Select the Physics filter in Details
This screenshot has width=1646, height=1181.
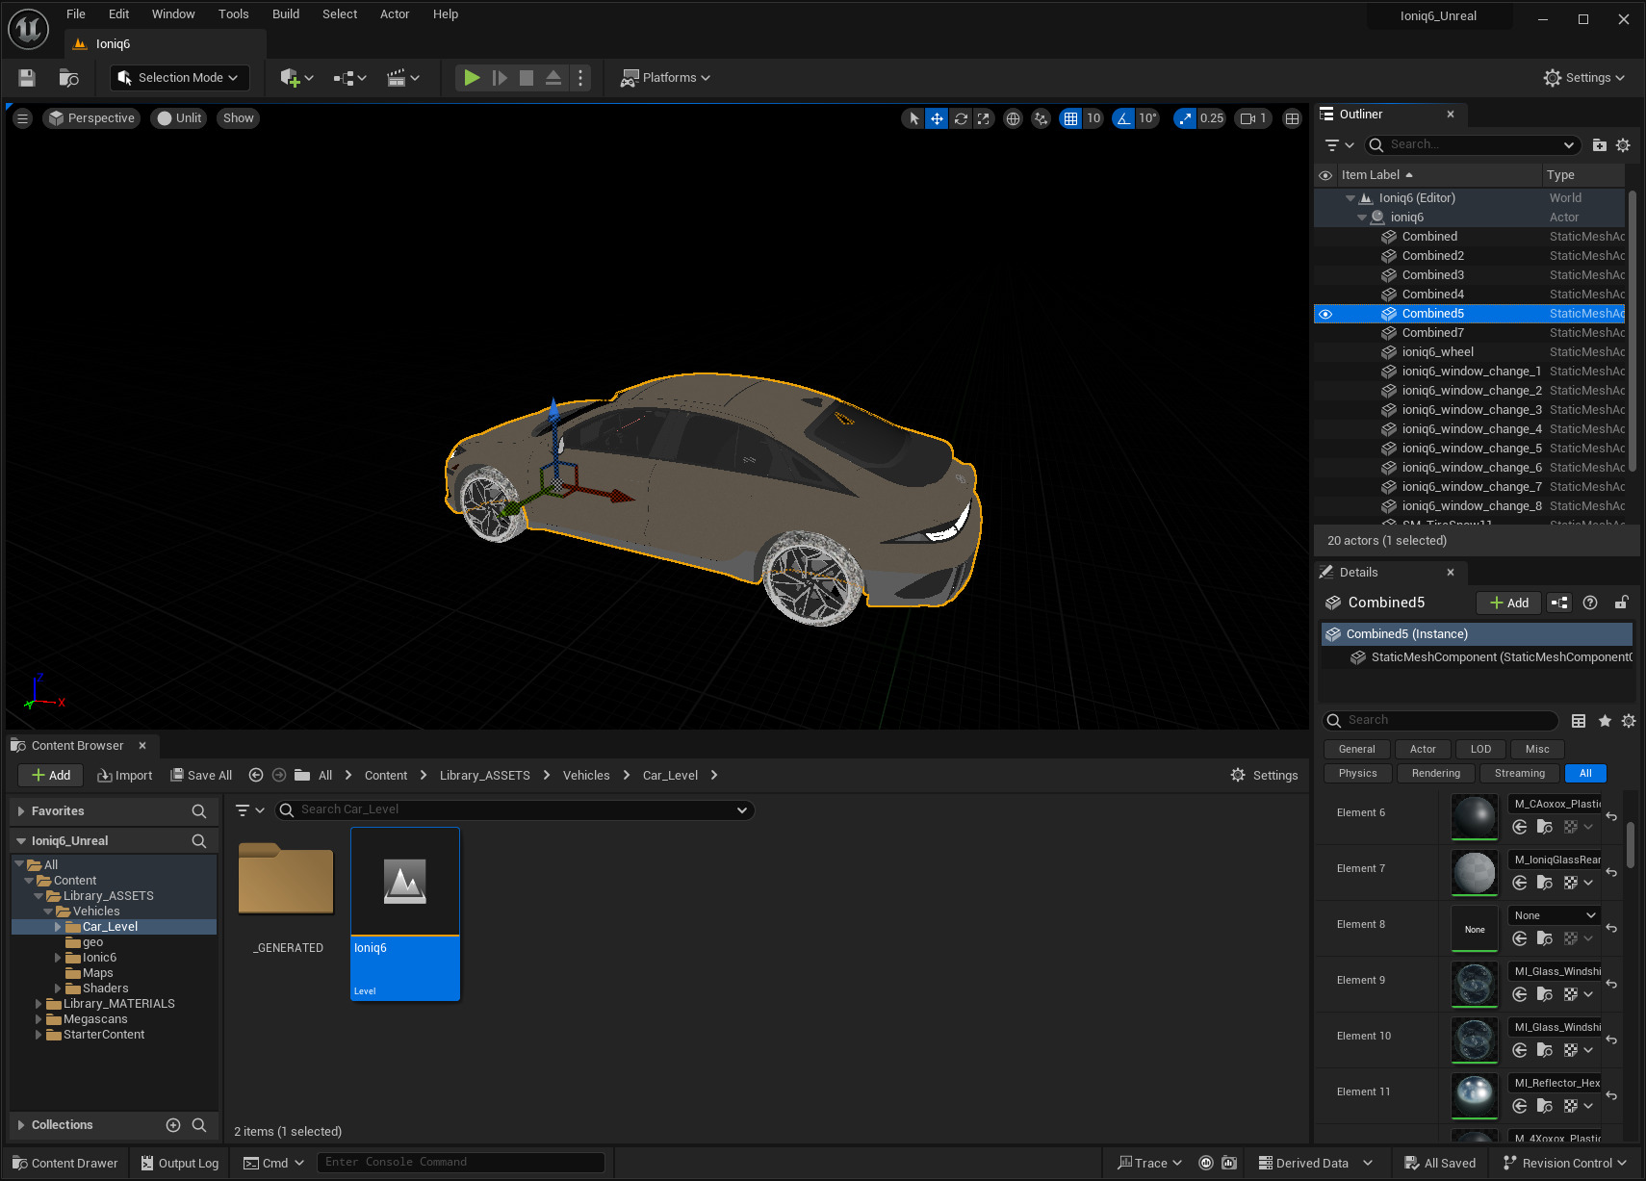[x=1357, y=774]
